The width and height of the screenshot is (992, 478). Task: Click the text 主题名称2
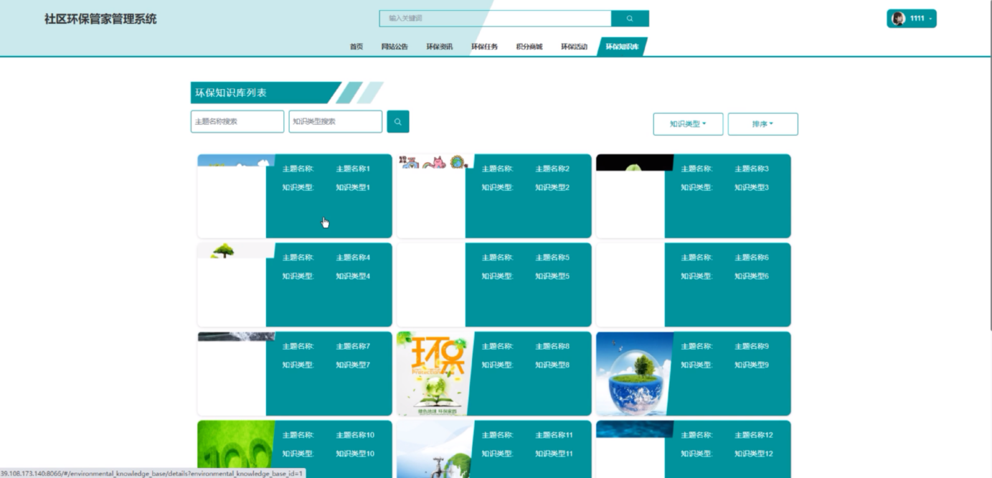click(552, 169)
